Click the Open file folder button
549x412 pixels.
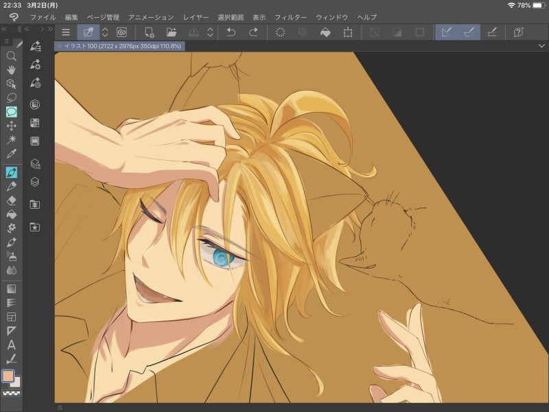point(171,32)
